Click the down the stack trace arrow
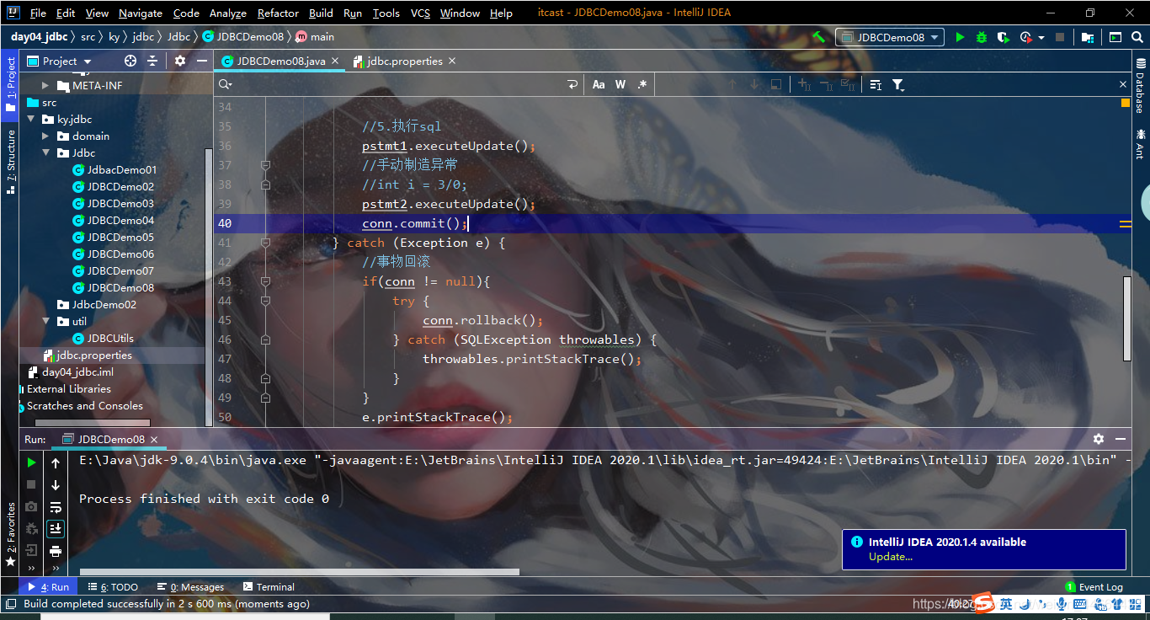The width and height of the screenshot is (1150, 620). pos(56,485)
